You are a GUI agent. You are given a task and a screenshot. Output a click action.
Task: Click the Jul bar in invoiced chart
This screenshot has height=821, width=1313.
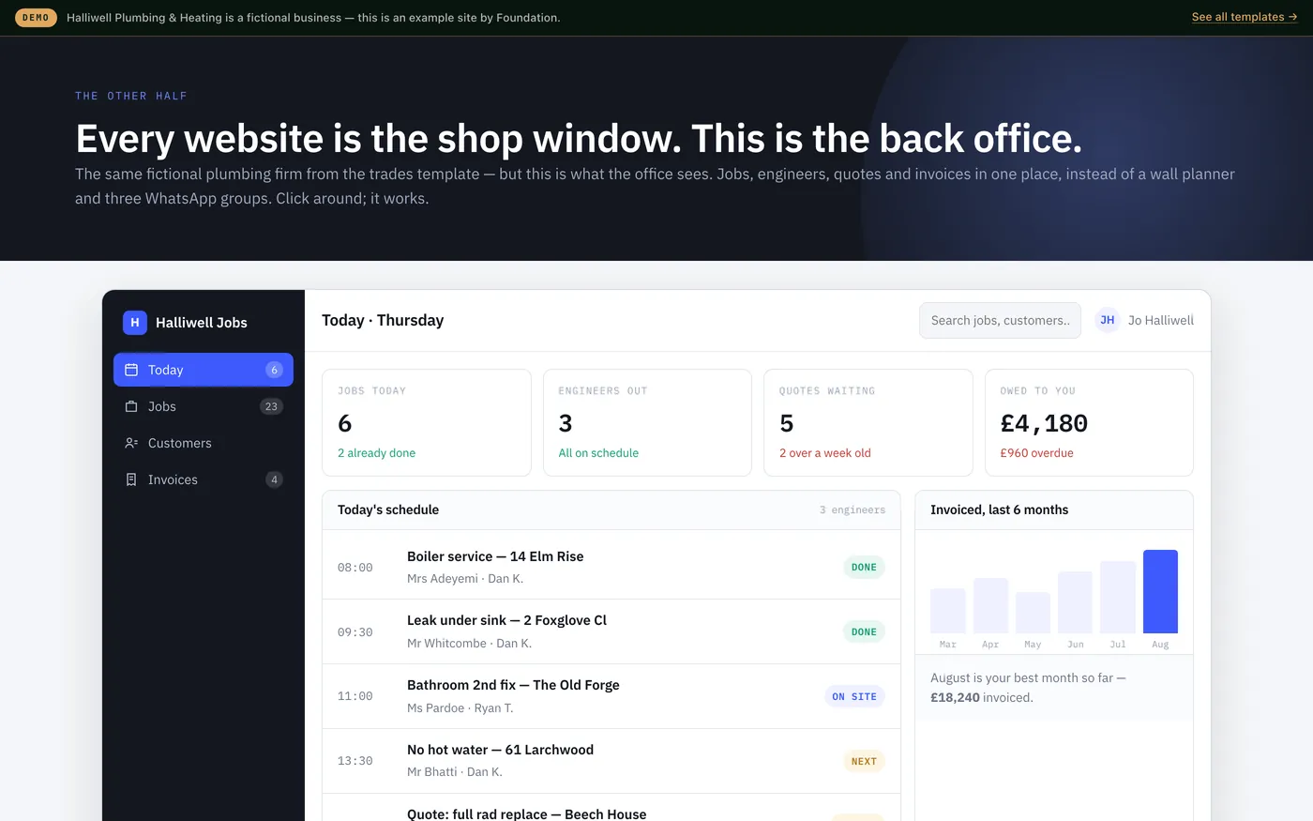1118,597
